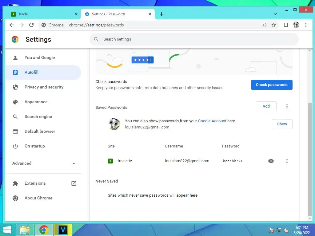The image size is (315, 236).
Task: Bookmark this page with star icon
Action: 273,25
